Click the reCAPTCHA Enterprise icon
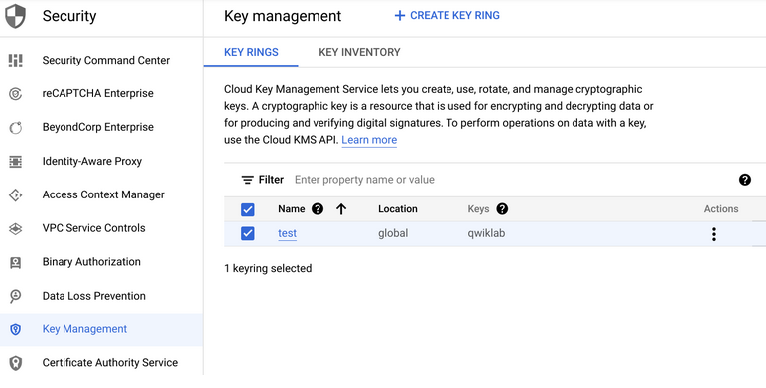 coord(16,94)
